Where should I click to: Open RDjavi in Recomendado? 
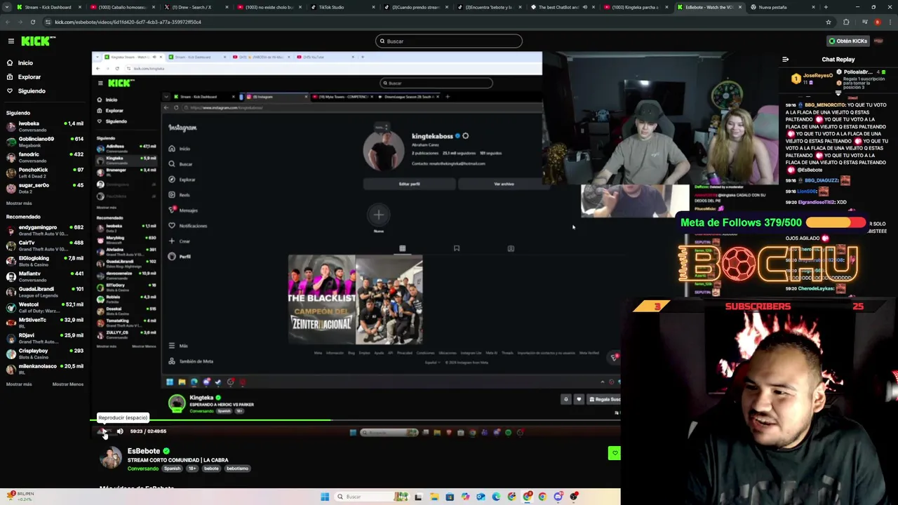click(43, 338)
